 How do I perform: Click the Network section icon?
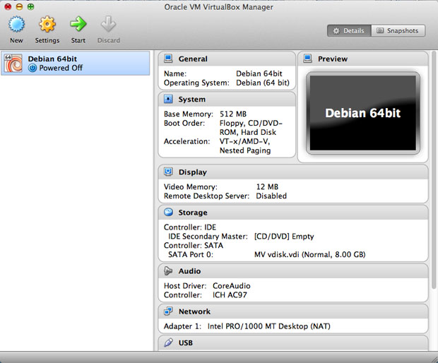pos(168,311)
